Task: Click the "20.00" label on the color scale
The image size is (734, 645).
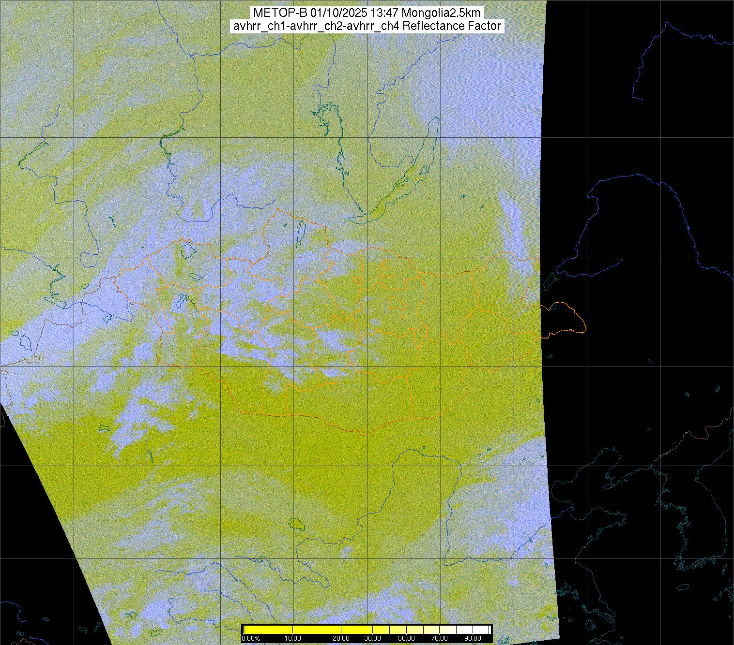Action: coord(342,639)
